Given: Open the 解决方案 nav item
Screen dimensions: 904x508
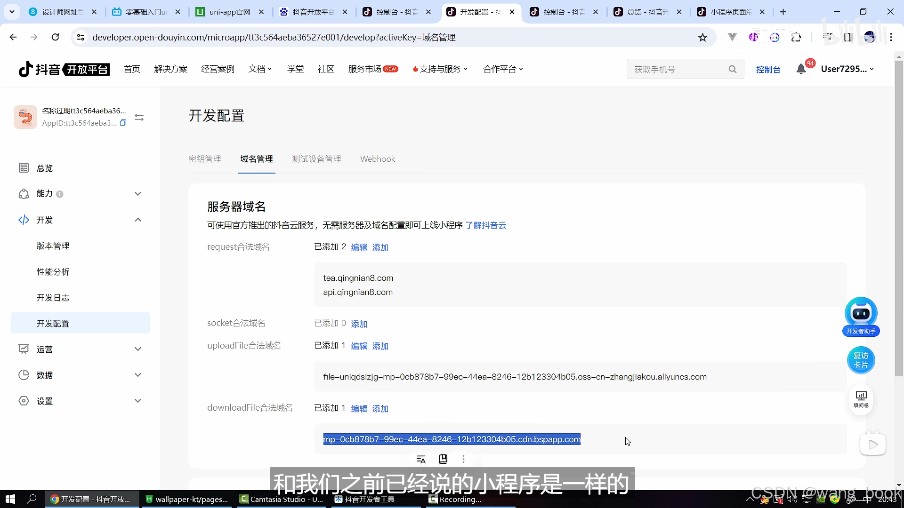Looking at the screenshot, I should (171, 69).
